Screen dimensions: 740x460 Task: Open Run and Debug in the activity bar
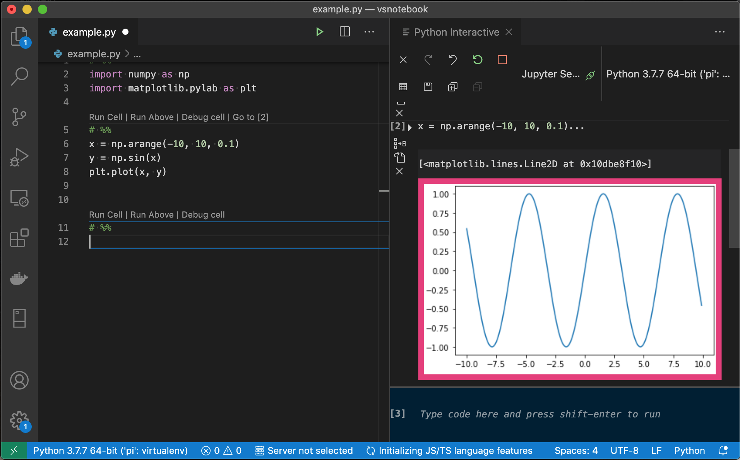tap(19, 157)
